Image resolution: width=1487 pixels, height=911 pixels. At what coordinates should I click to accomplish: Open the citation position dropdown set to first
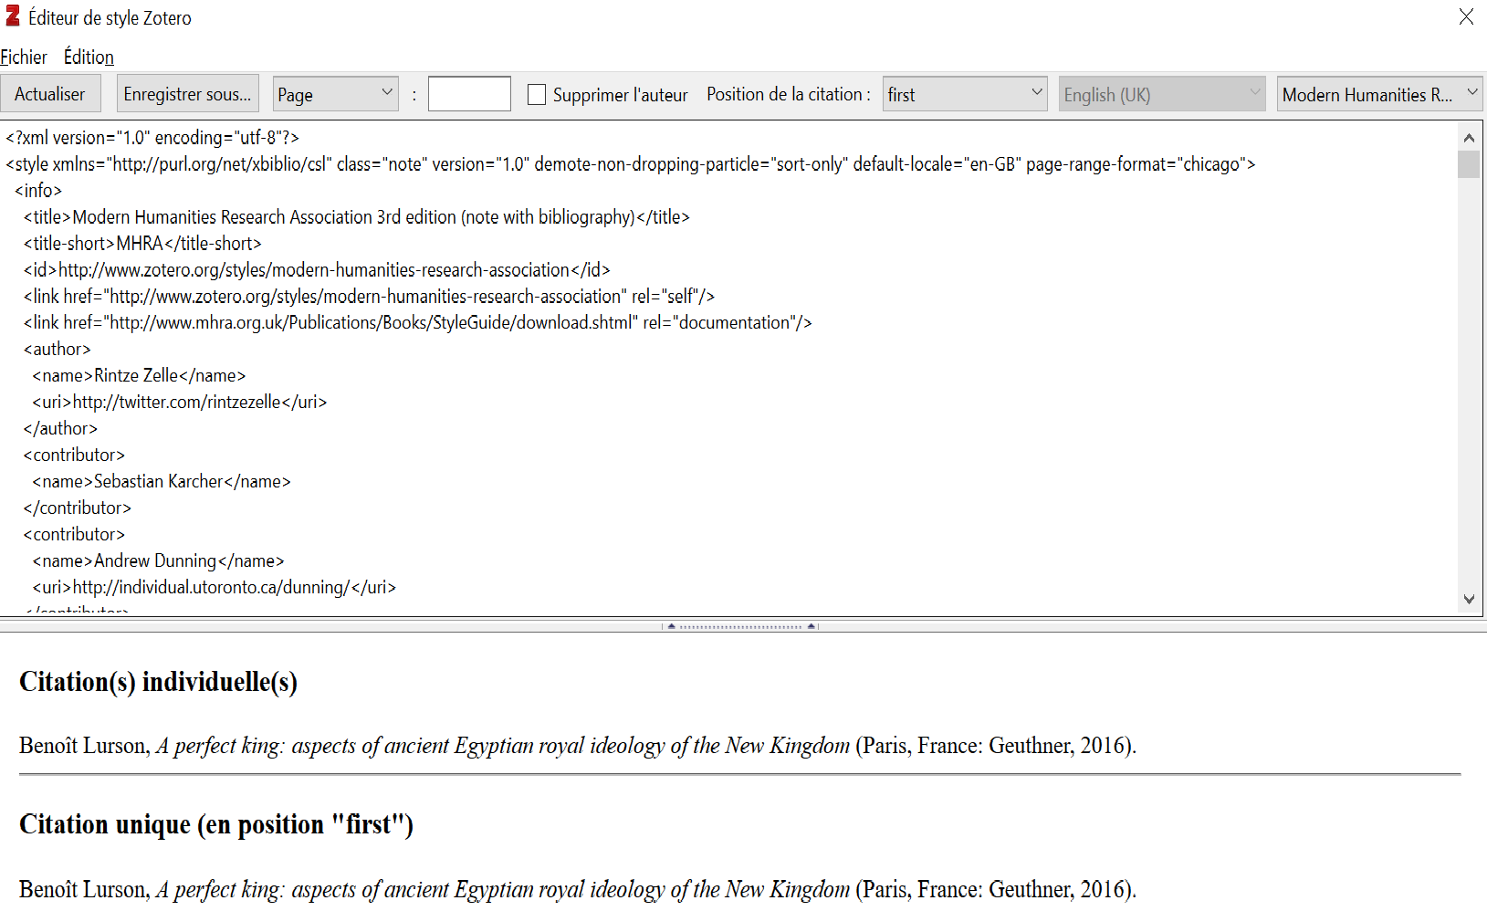point(965,94)
